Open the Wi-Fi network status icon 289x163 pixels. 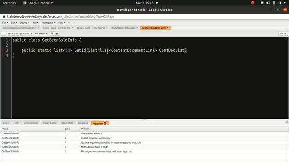[262, 3]
